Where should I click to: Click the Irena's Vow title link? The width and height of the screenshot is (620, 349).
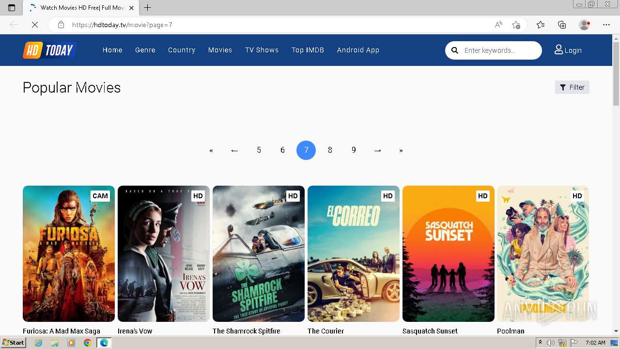click(135, 331)
